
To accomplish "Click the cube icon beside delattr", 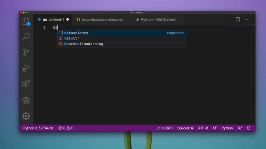I will click(61, 38).
